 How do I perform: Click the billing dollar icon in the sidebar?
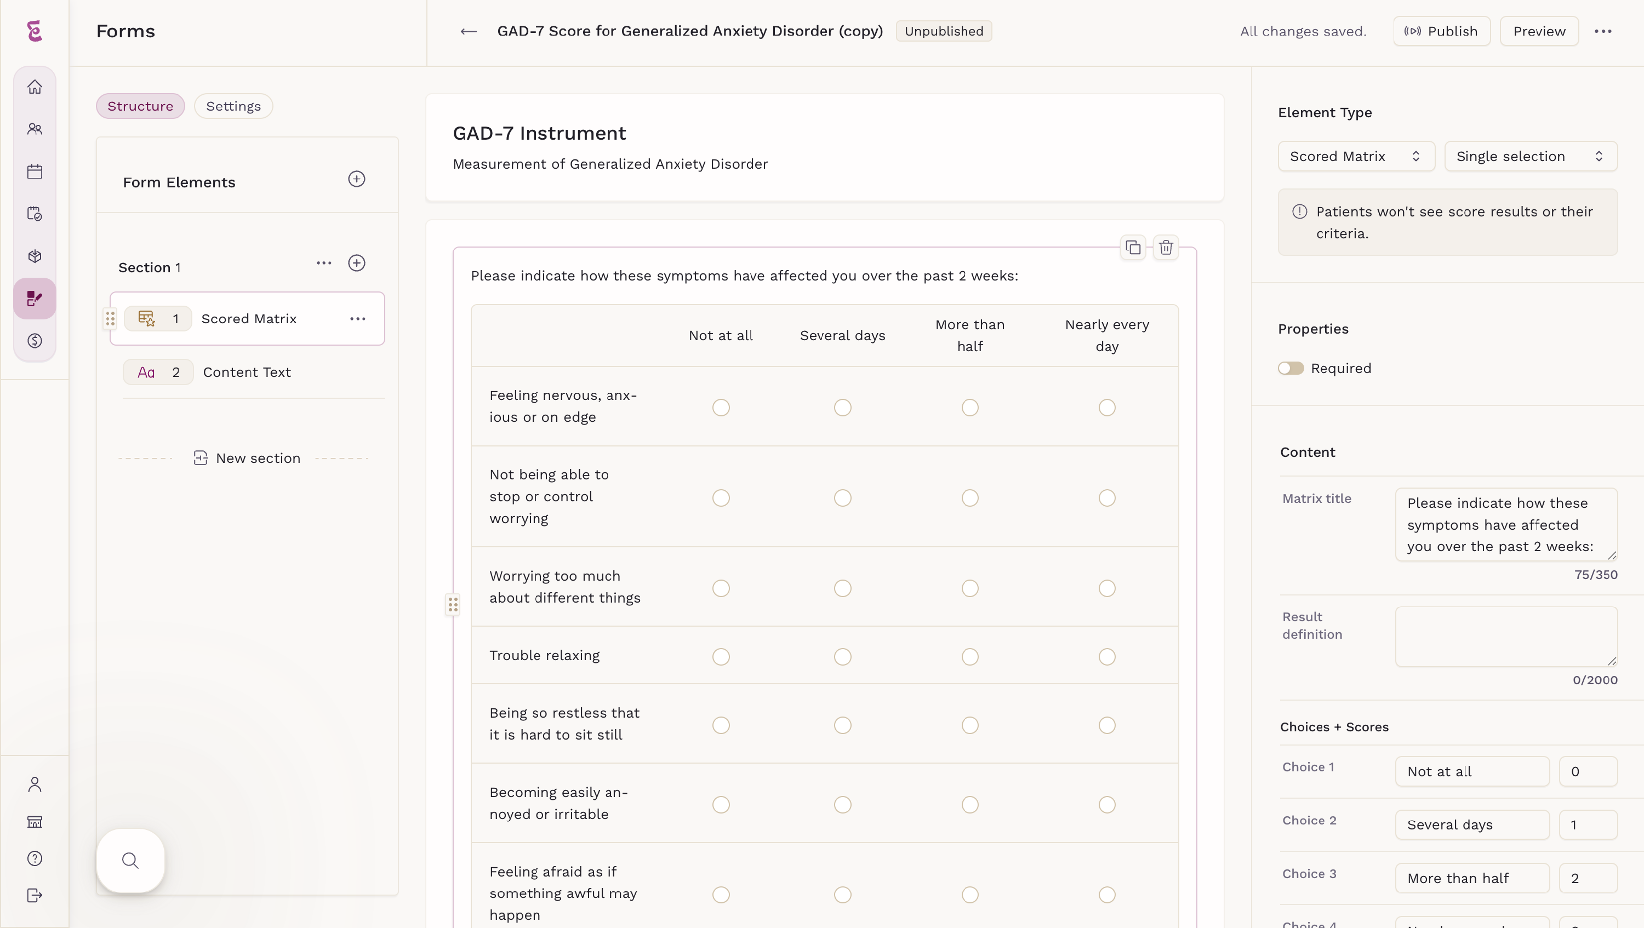(x=35, y=341)
